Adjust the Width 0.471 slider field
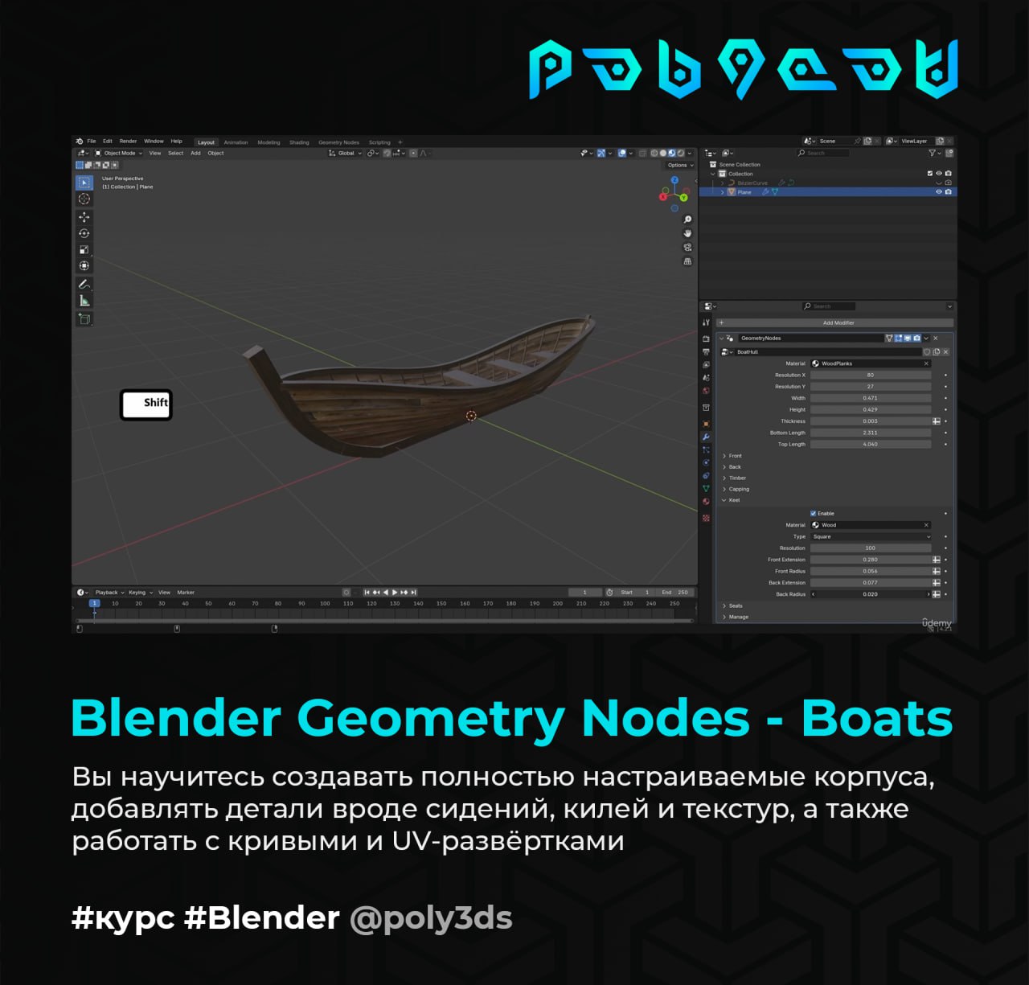The width and height of the screenshot is (1029, 985). [871, 398]
